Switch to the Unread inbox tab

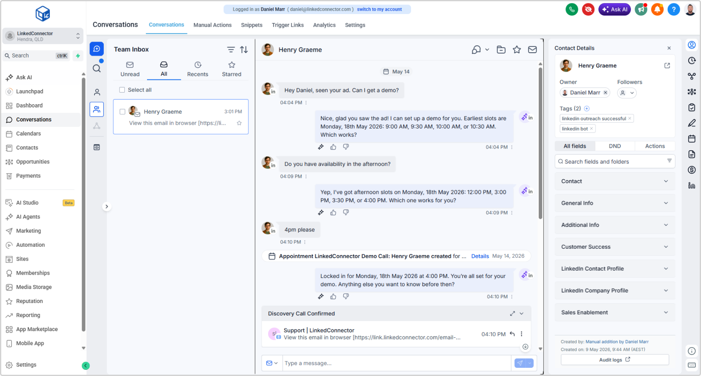[130, 69]
